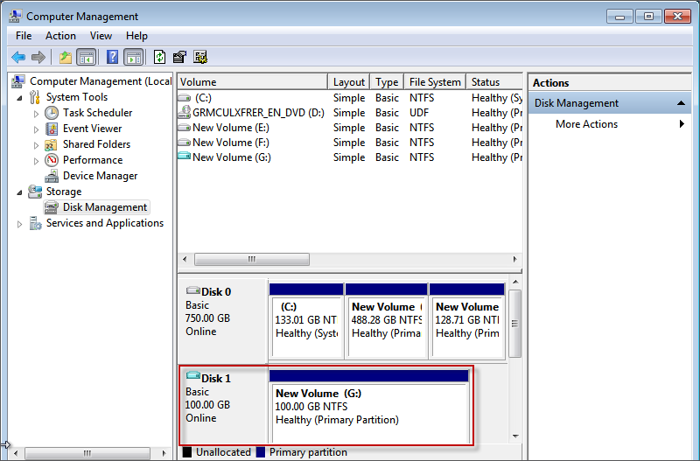Viewport: 700px width, 461px height.
Task: Sort by the Layout column header
Action: point(348,82)
